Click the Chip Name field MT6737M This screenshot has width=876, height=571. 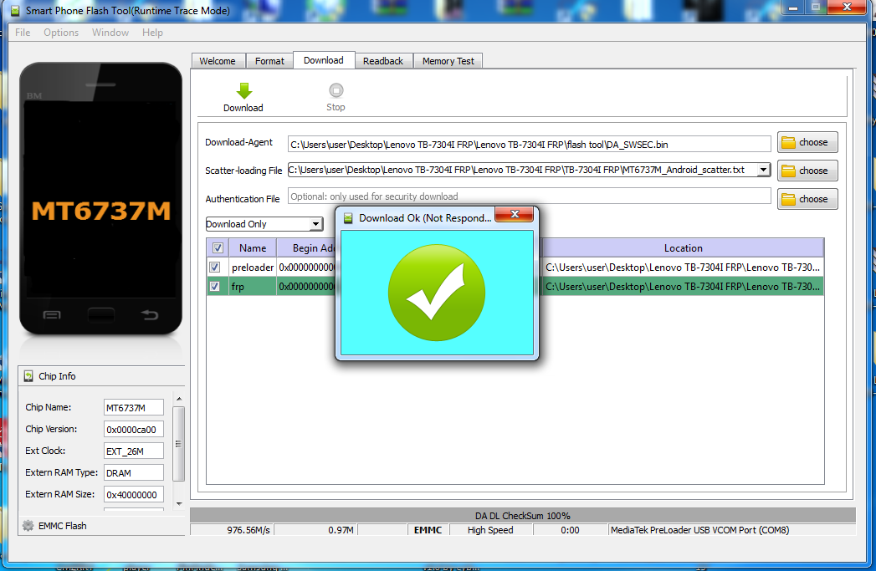tap(134, 407)
